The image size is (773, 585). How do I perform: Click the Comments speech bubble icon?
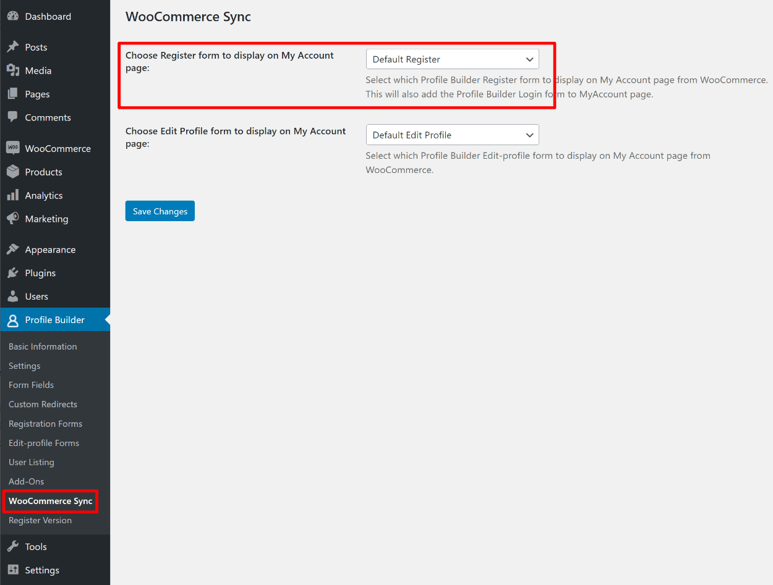[x=12, y=117]
